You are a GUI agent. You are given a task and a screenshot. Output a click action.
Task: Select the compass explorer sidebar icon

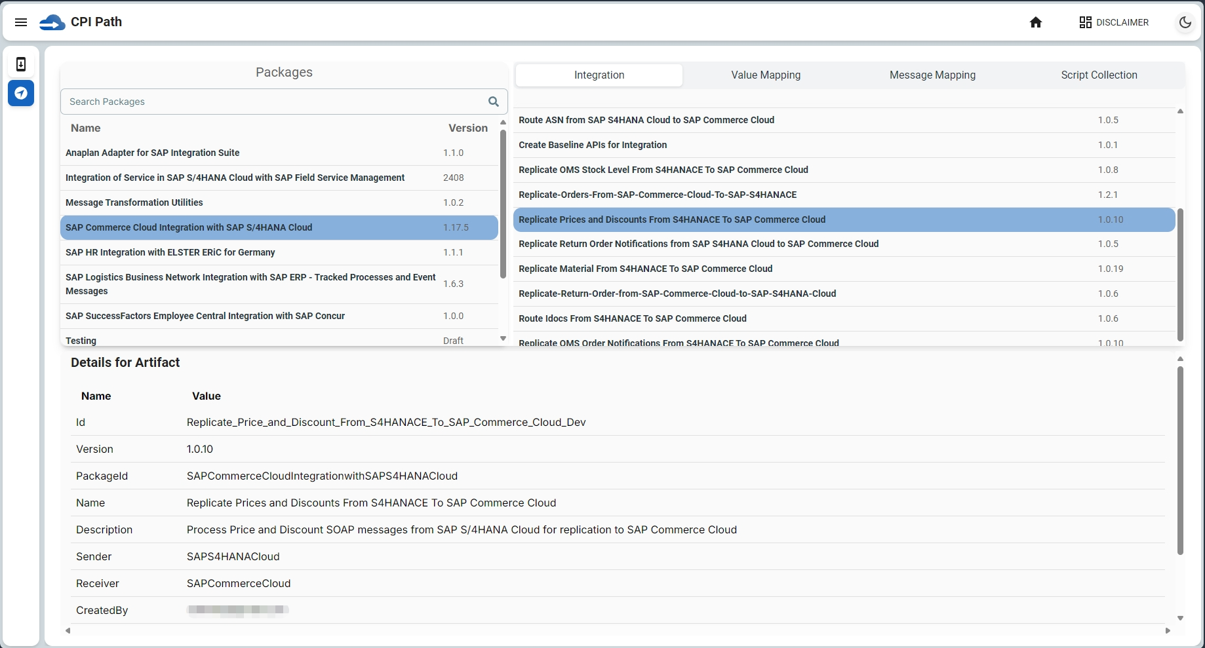pyautogui.click(x=21, y=93)
